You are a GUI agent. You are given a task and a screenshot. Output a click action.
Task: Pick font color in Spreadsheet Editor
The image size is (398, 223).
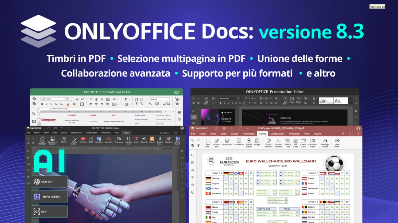(x=68, y=104)
